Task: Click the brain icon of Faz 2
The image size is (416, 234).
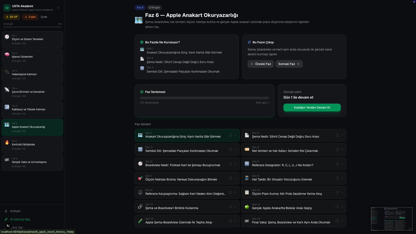Action: (7, 54)
